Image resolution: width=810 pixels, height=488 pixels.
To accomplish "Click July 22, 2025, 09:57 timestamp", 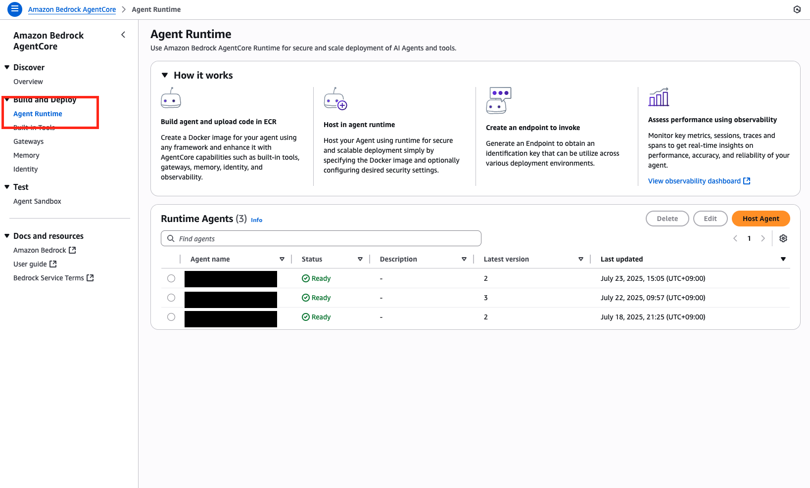I will [653, 298].
